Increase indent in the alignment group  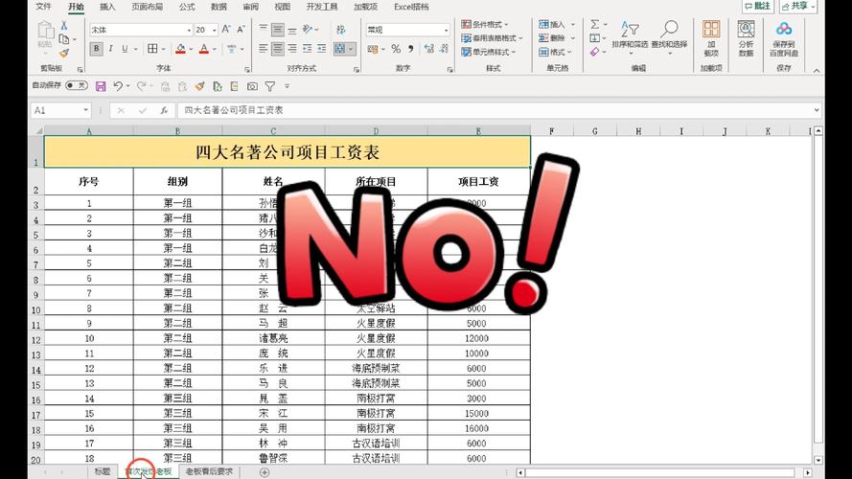(322, 49)
